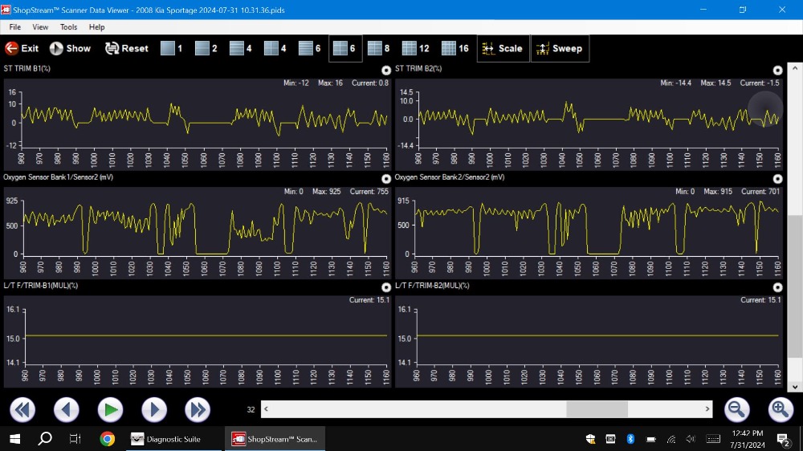Image resolution: width=803 pixels, height=451 pixels.
Task: Toggle the Scale option
Action: click(x=502, y=48)
